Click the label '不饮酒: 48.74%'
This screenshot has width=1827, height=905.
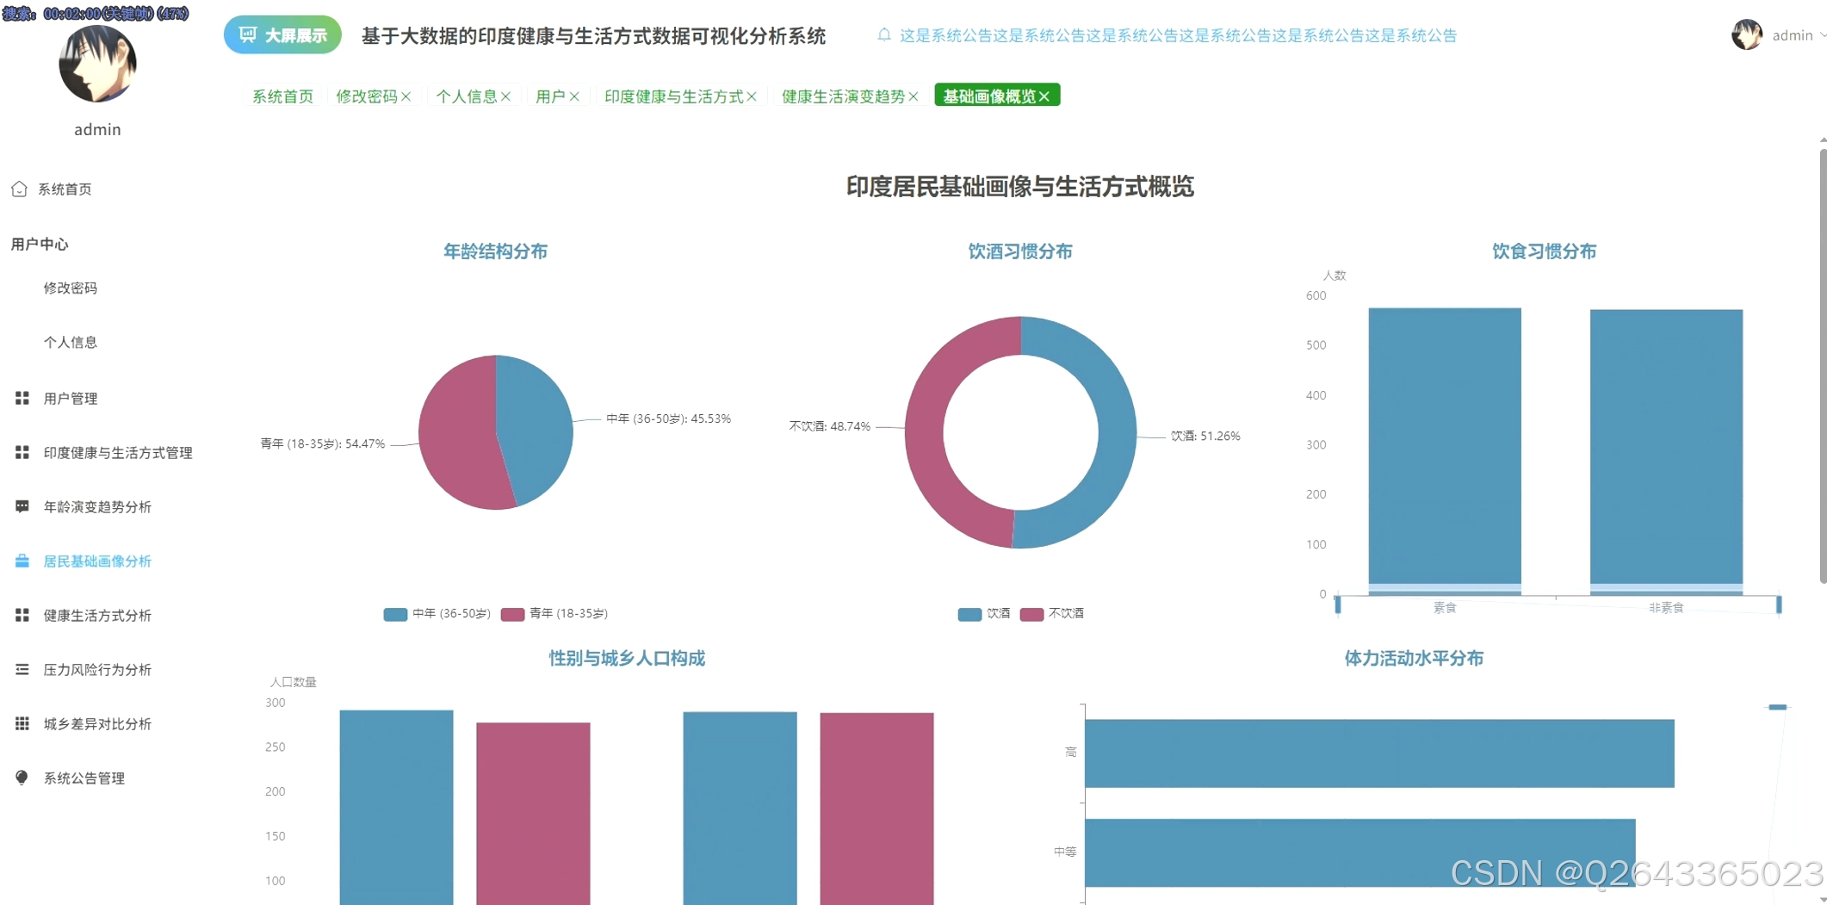point(830,426)
